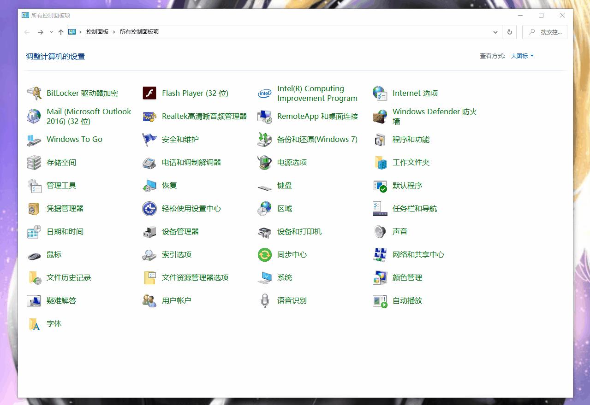Click the 同步中心 green sync icon
Screen dimensions: 590x405
[x=265, y=255]
